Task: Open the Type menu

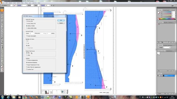Action: [15, 3]
